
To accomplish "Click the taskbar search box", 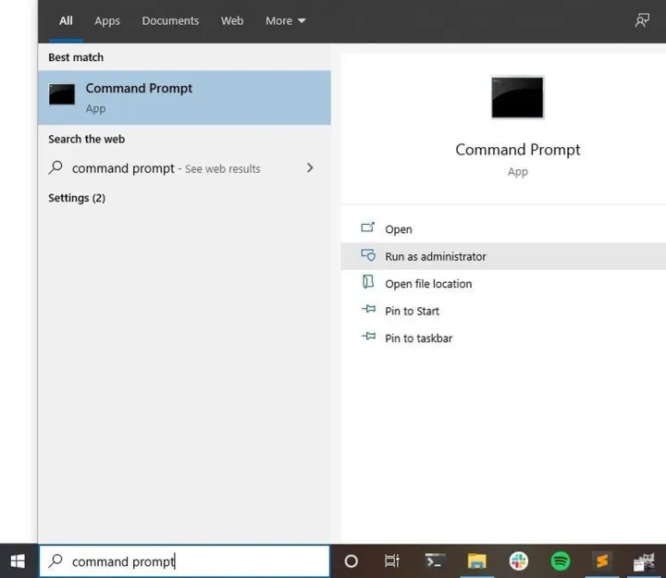I will [185, 561].
